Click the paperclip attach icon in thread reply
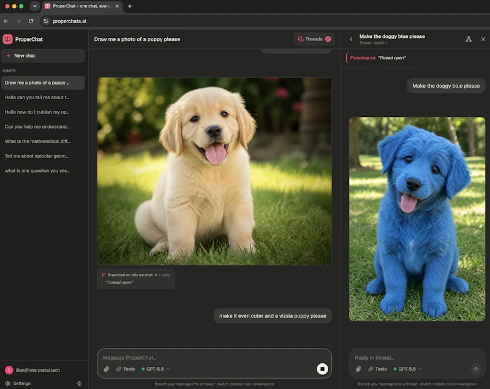 click(358, 369)
